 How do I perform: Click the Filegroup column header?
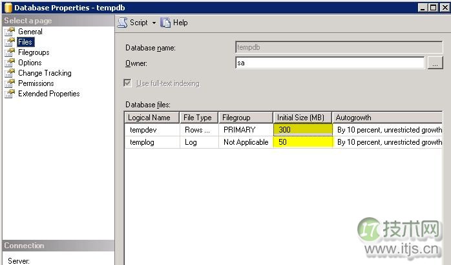pos(246,118)
